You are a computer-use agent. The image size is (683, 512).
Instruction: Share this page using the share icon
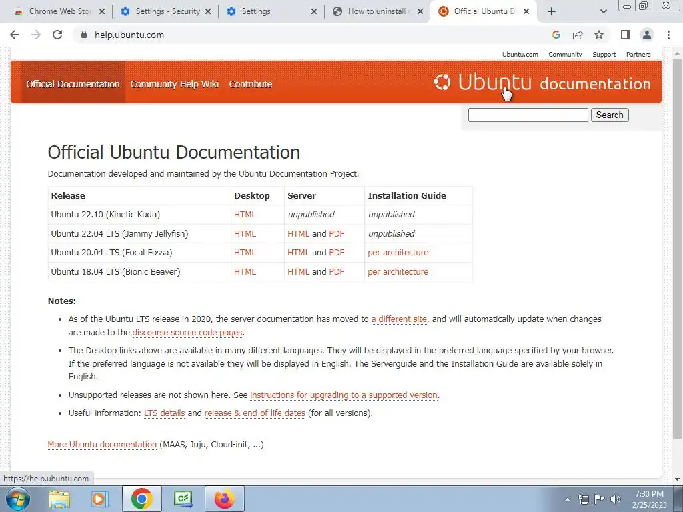point(578,35)
